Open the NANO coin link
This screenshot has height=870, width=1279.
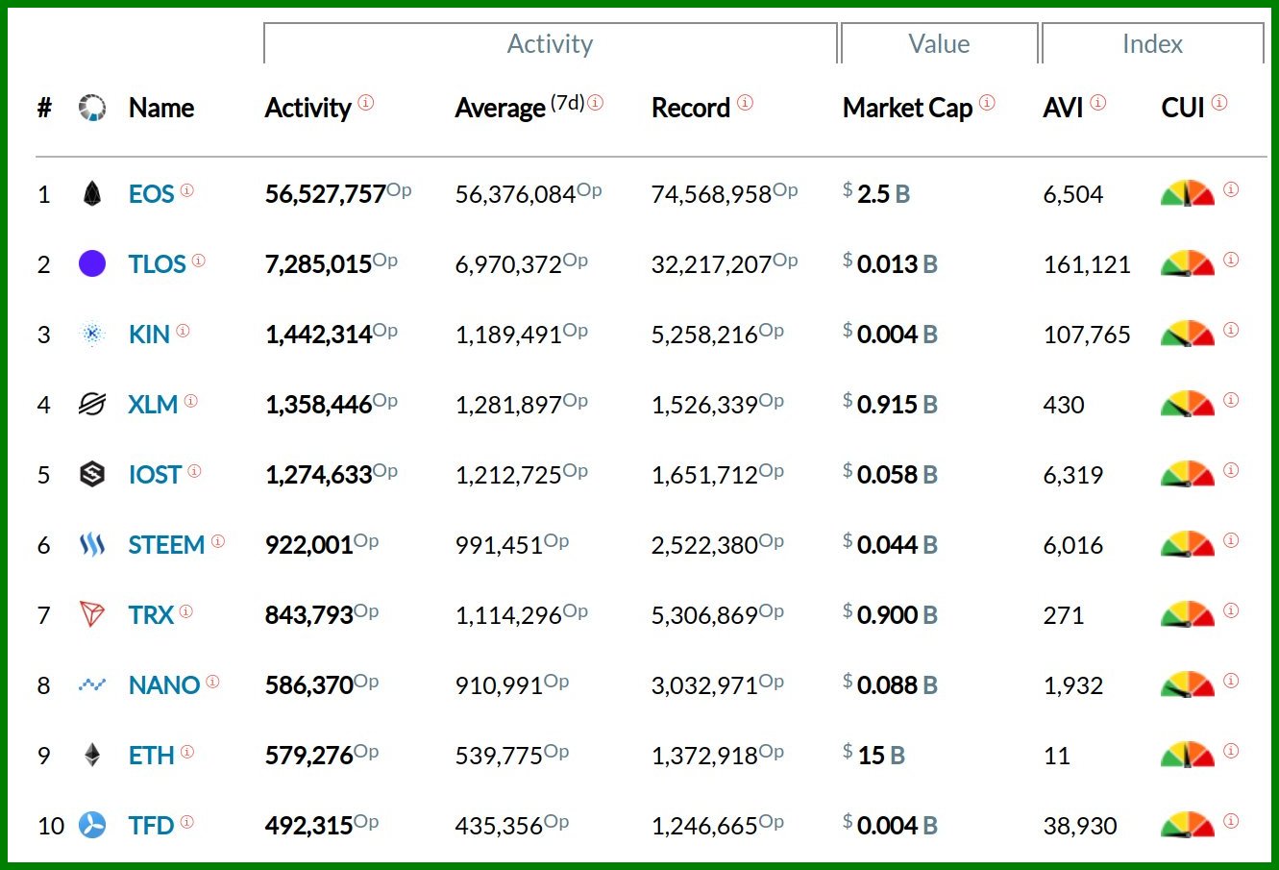[164, 685]
